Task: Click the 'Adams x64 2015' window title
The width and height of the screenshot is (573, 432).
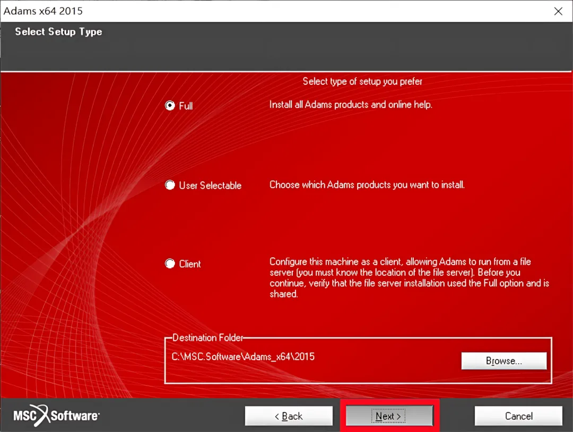Action: point(43,11)
